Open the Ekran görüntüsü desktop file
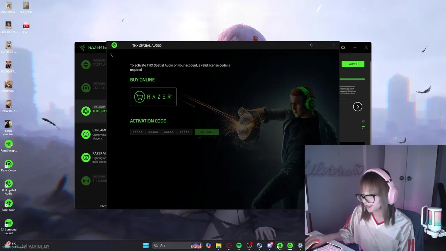446x251 pixels. 8,128
